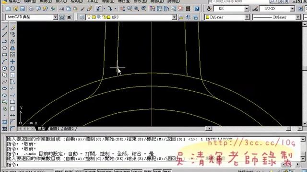Expand the ByLayer linetype dropdown
The image size is (307, 172).
coord(298,17)
